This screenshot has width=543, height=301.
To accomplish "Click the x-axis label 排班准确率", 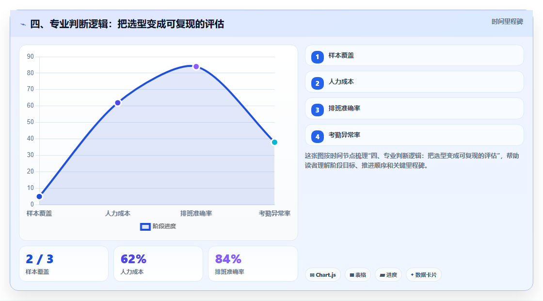I will [x=196, y=213].
